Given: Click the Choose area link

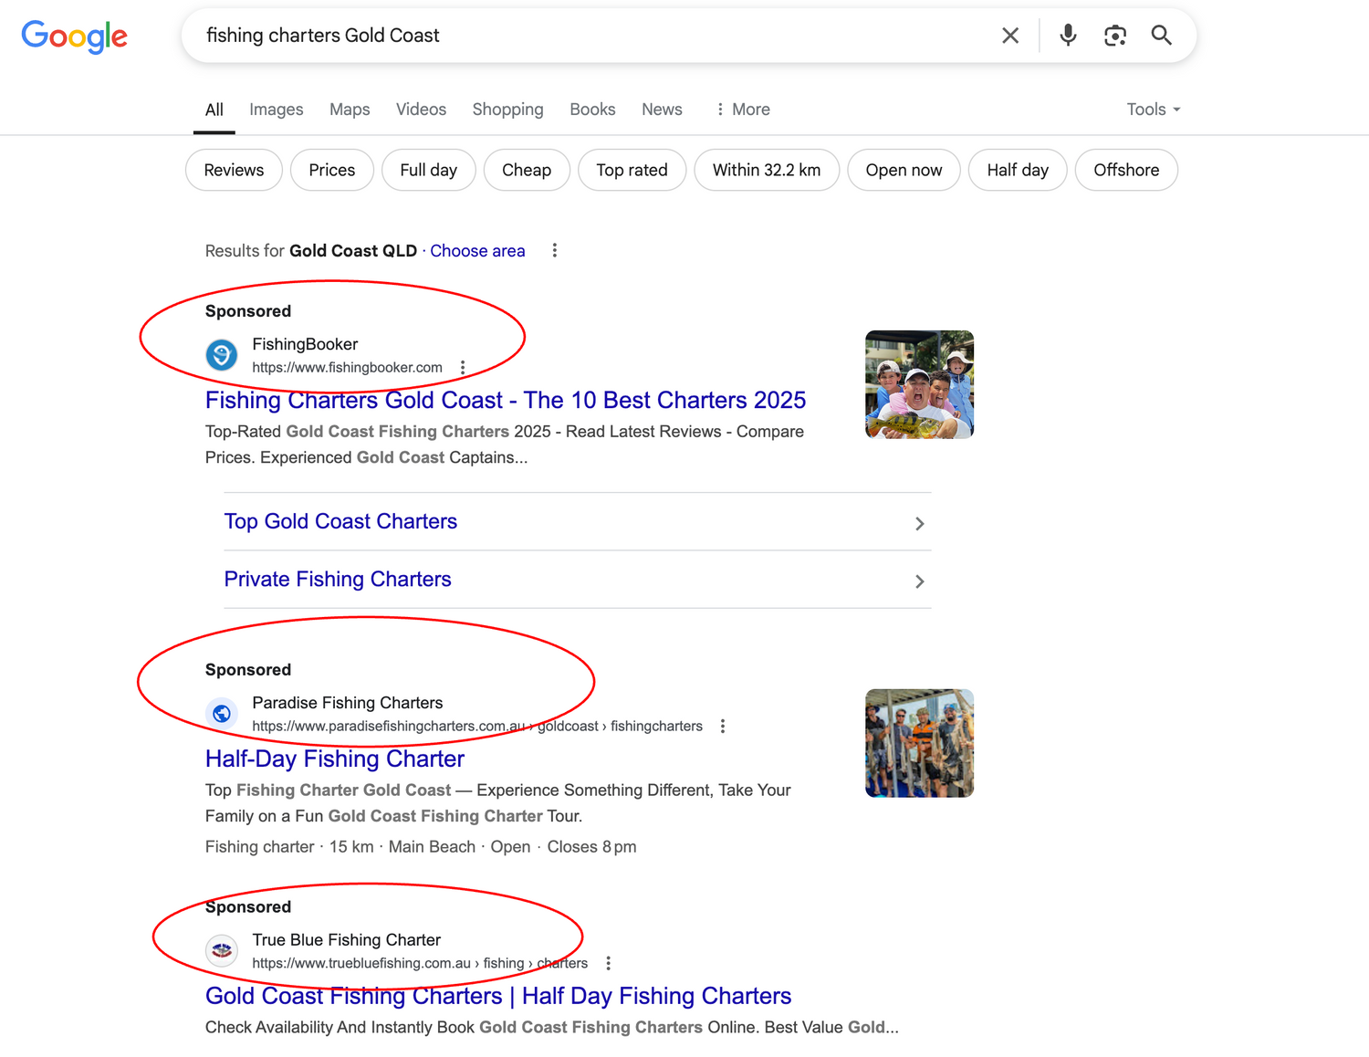Looking at the screenshot, I should pyautogui.click(x=477, y=251).
